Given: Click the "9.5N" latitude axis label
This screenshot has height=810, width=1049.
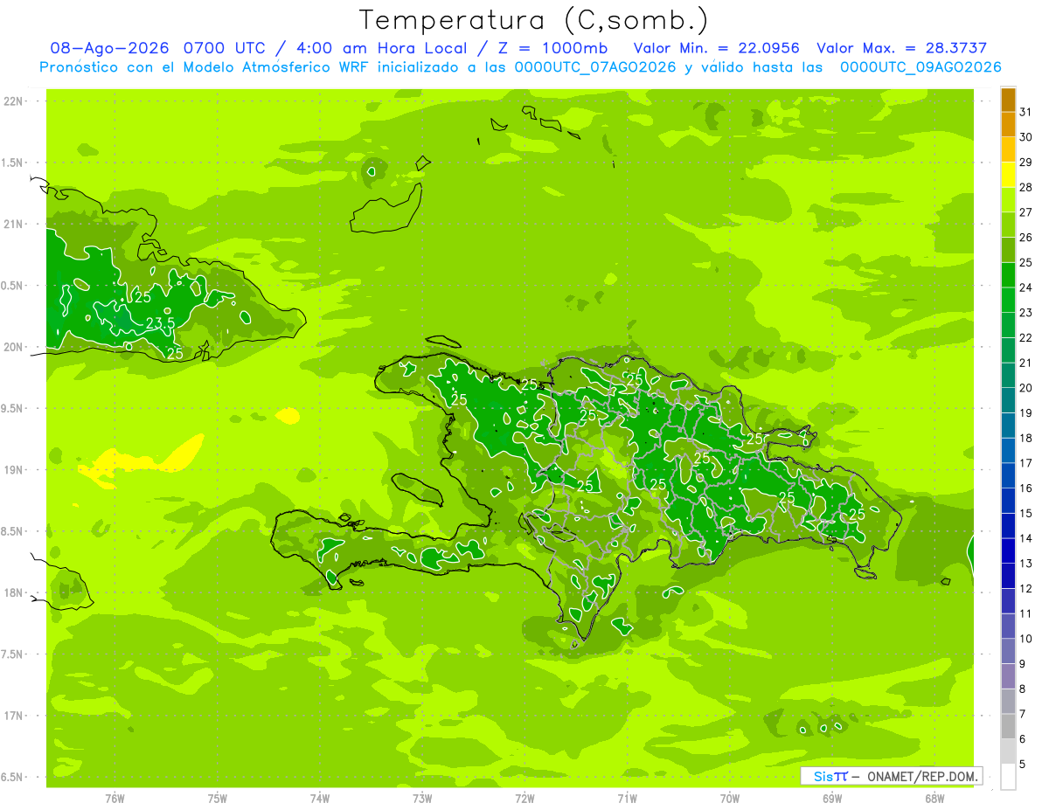Looking at the screenshot, I should point(13,408).
